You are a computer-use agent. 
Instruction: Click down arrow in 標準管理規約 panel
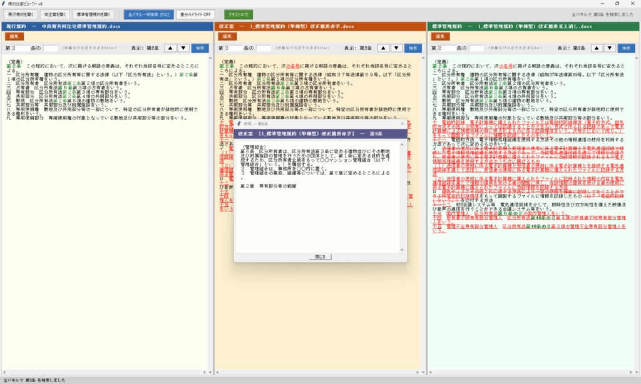(610, 48)
